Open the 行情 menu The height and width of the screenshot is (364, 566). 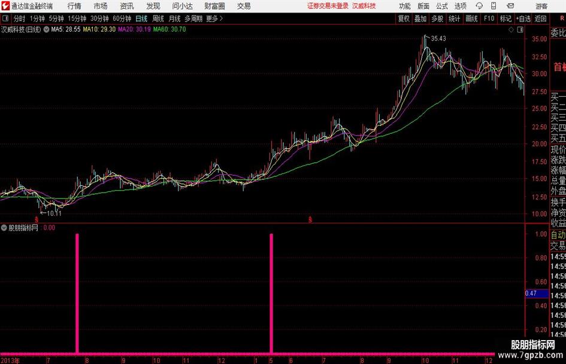click(74, 6)
